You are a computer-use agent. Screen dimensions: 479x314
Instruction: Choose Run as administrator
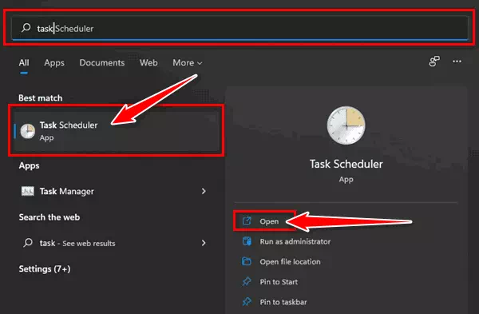pyautogui.click(x=295, y=241)
